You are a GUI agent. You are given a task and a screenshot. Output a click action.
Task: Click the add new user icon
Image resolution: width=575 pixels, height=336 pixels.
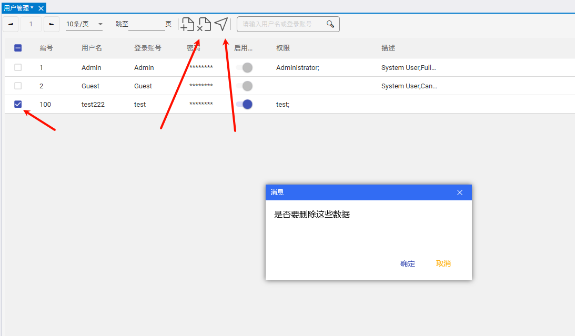(187, 24)
